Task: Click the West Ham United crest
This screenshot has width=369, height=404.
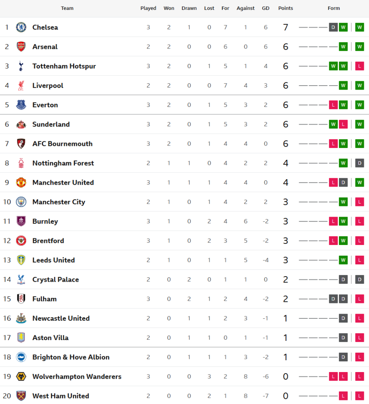Action: click(21, 396)
